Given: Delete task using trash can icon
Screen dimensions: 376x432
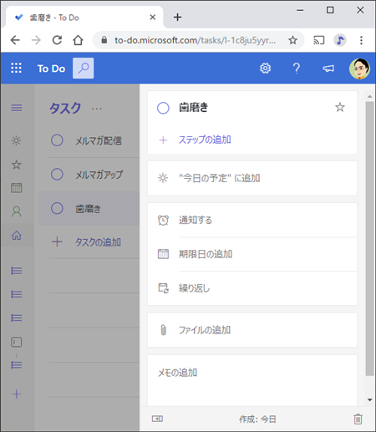Looking at the screenshot, I should click(358, 419).
